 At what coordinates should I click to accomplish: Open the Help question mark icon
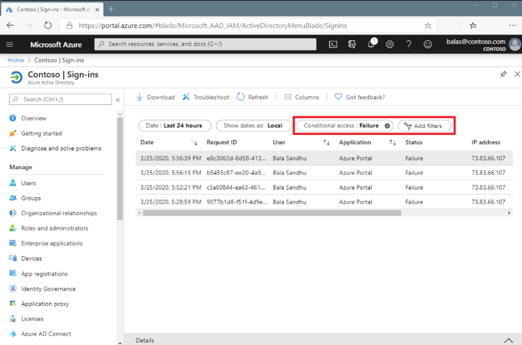point(409,44)
